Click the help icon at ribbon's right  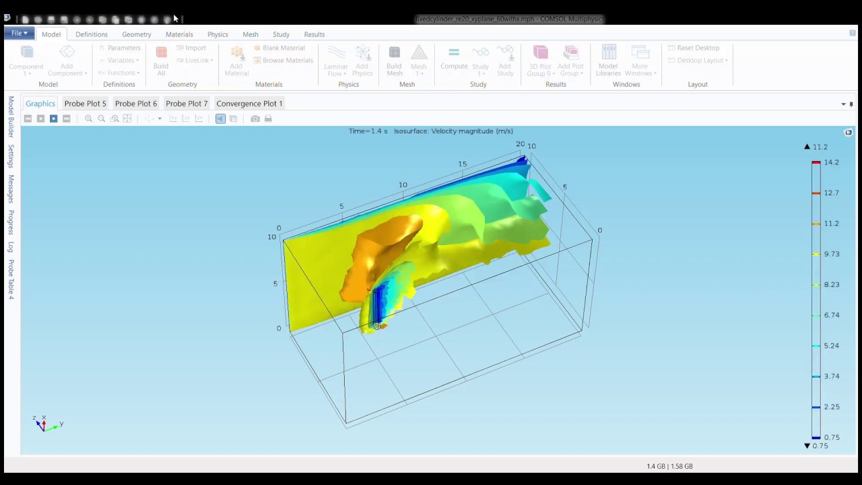[853, 33]
